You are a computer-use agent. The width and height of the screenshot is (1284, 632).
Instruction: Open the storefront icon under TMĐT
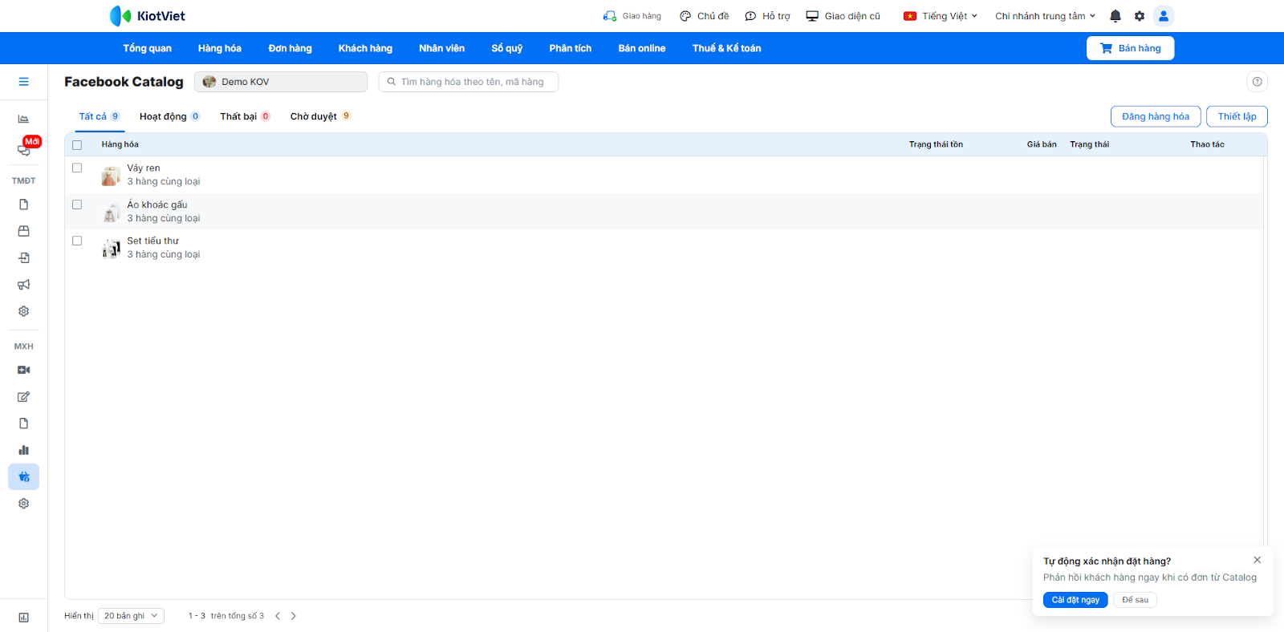[24, 231]
